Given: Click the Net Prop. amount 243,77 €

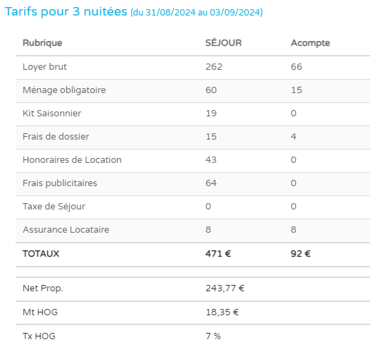Looking at the screenshot, I should 225,288.
